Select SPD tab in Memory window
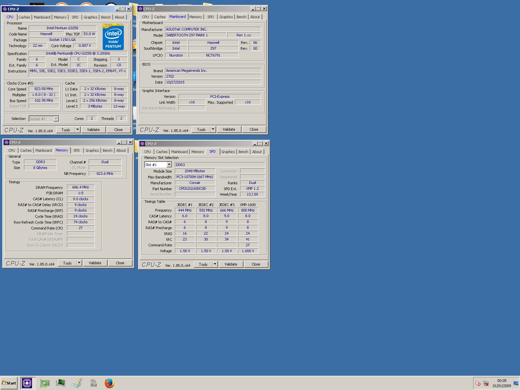The width and height of the screenshot is (520, 390). [x=76, y=150]
